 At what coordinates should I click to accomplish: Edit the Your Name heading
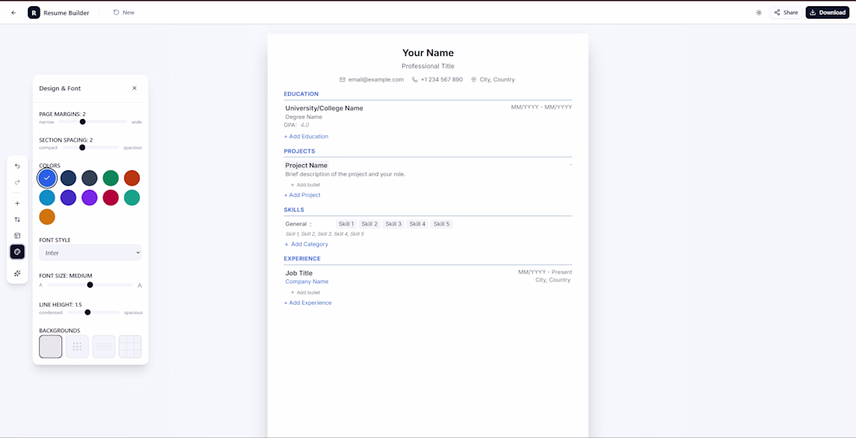click(428, 53)
